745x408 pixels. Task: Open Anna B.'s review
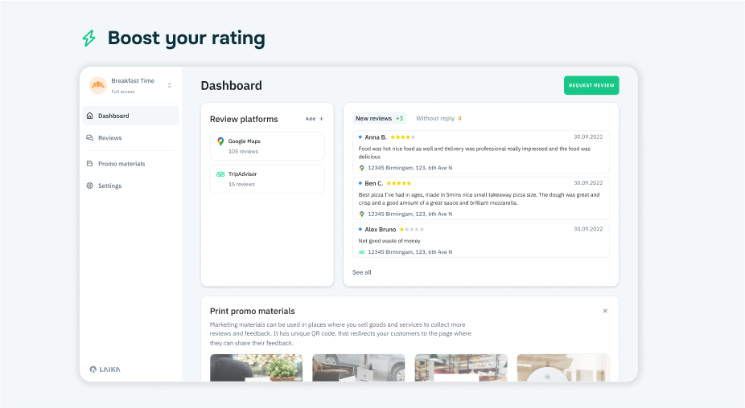pyautogui.click(x=481, y=152)
